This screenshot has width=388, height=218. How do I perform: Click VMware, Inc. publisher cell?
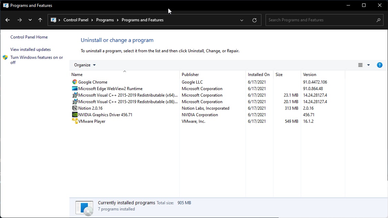coord(193,121)
